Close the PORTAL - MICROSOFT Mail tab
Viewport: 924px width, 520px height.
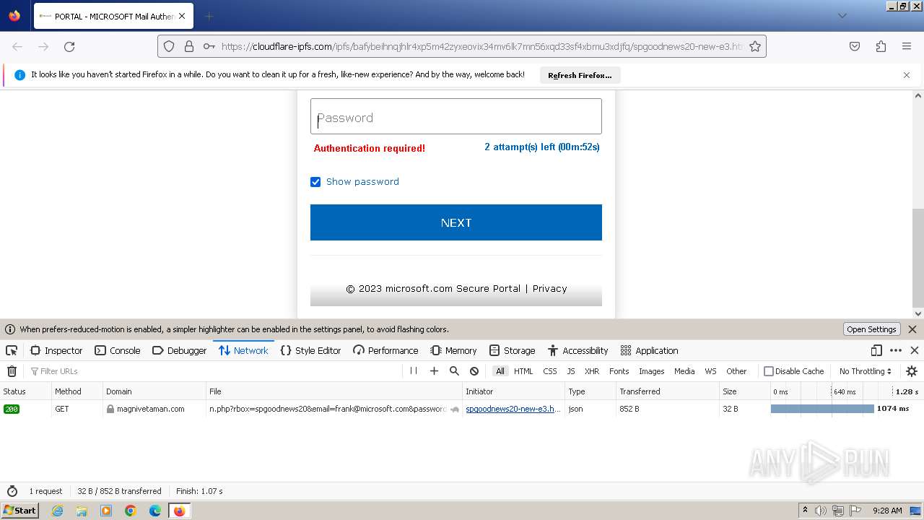(x=182, y=16)
